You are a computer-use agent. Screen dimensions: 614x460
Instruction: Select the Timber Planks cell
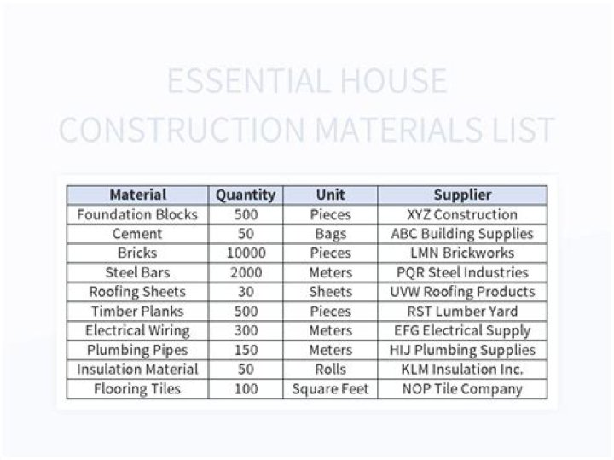coord(137,312)
